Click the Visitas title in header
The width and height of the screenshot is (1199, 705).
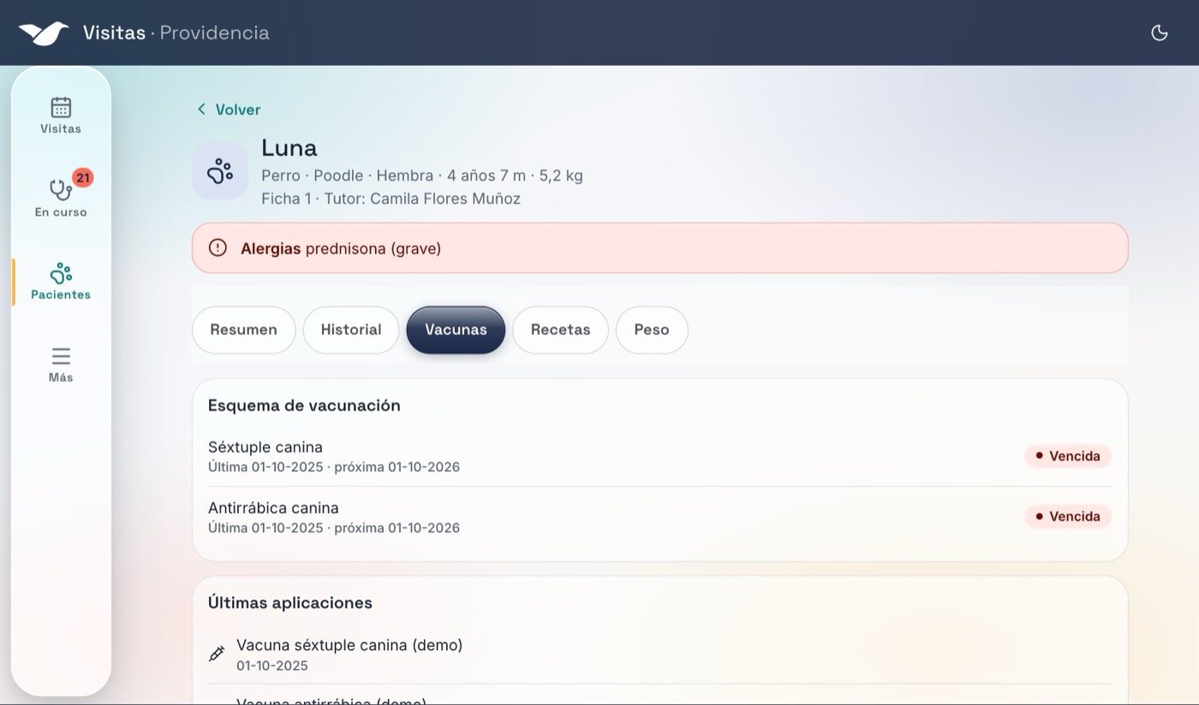[114, 33]
